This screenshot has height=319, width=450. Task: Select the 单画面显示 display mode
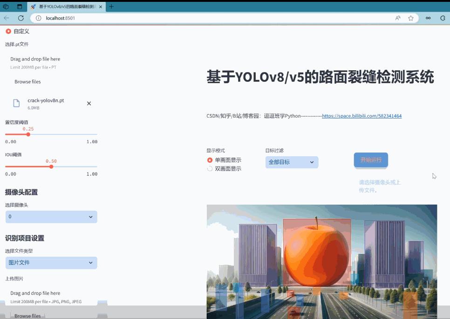coord(210,160)
